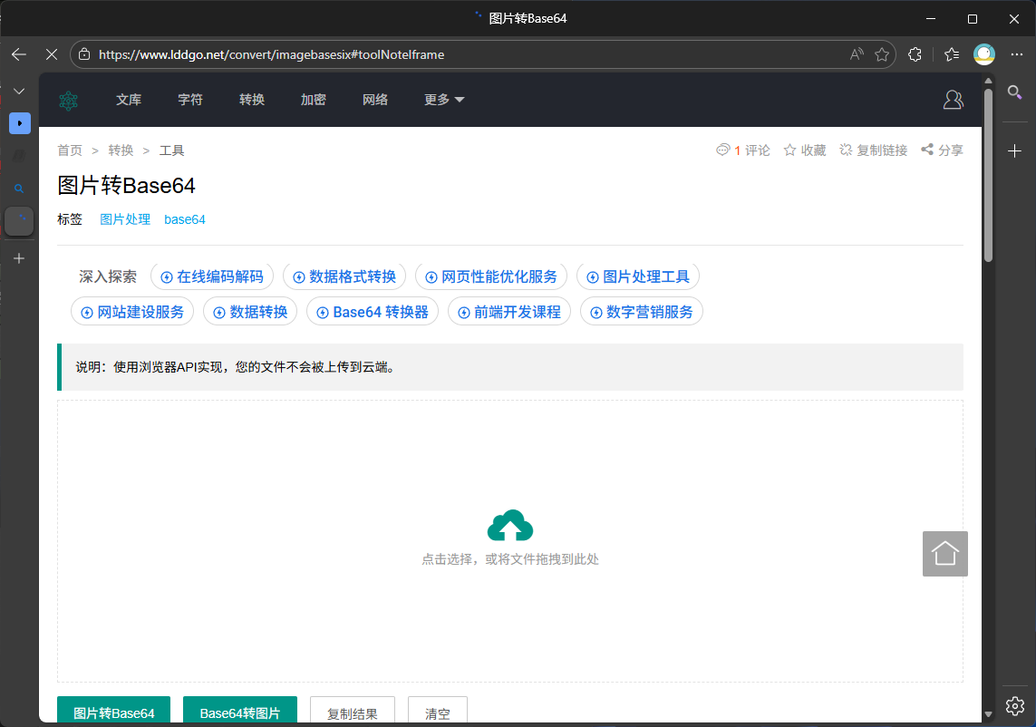Viewport: 1036px width, 727px height.
Task: Click the page vertical scrollbar thumb
Action: [x=988, y=172]
